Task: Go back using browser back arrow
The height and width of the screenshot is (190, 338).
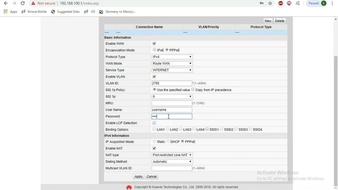Action: [x=6, y=3]
